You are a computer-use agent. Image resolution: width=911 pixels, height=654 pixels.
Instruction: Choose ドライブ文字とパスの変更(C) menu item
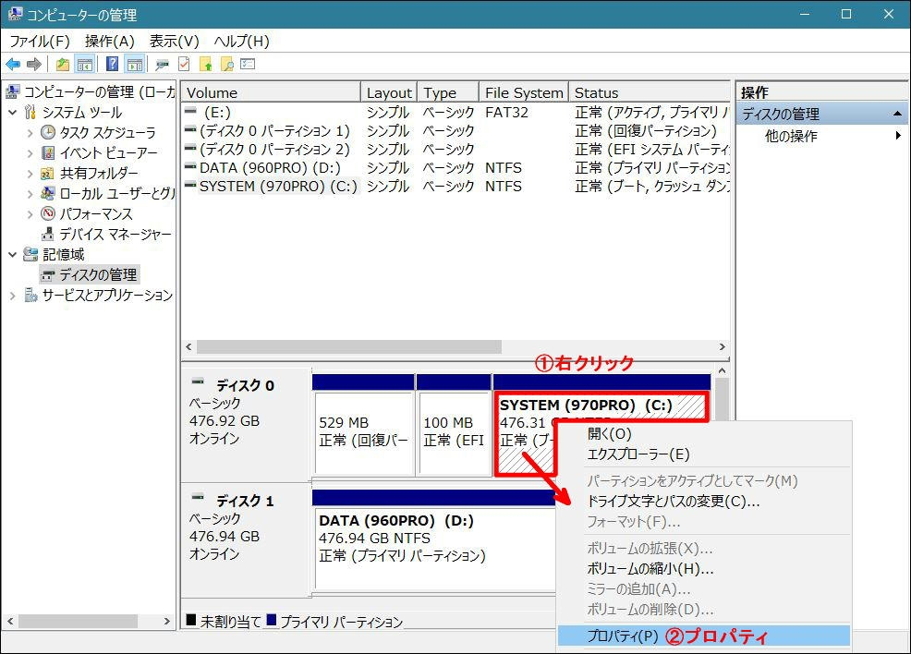(x=704, y=501)
